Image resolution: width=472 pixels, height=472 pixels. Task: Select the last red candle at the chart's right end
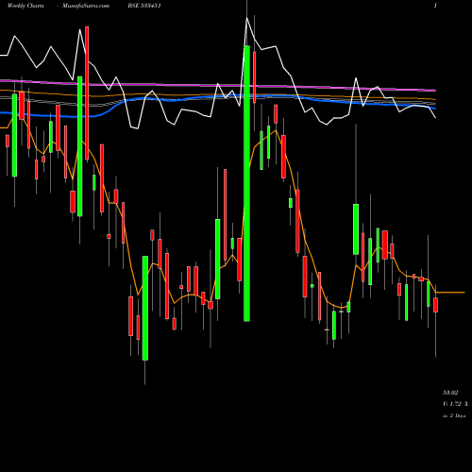[x=435, y=305]
